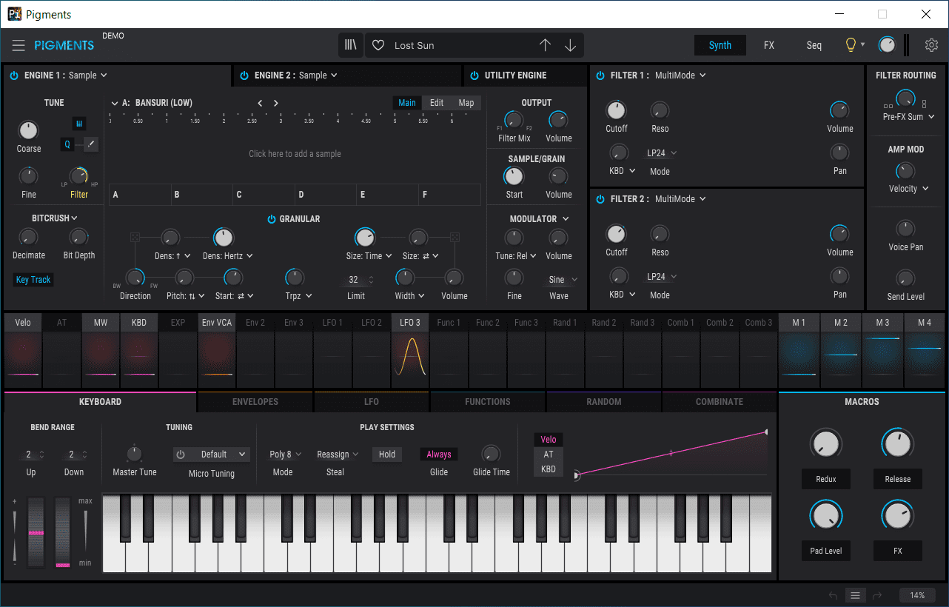Select the Edit sample tab
The height and width of the screenshot is (607, 949).
pyautogui.click(x=437, y=103)
